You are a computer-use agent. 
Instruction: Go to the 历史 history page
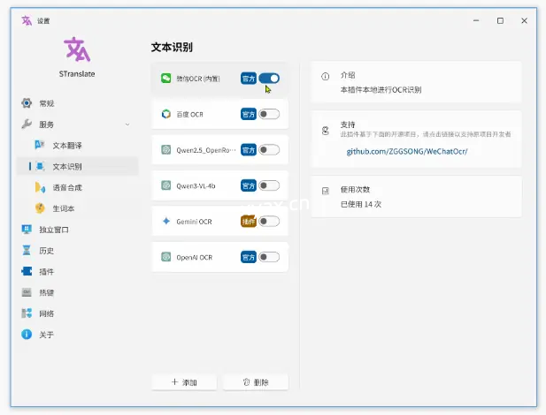tap(46, 250)
